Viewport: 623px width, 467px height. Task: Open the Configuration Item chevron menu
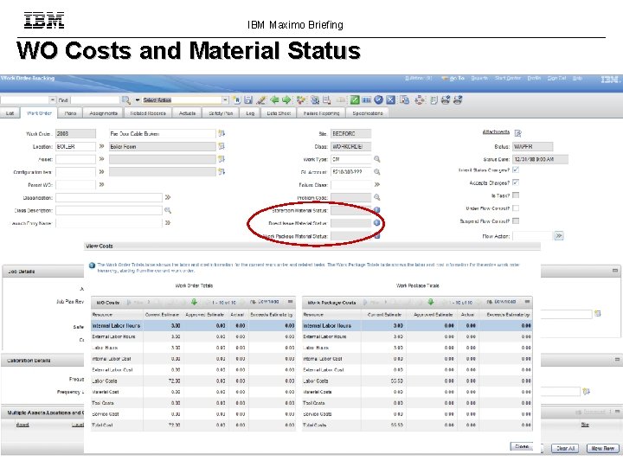101,172
